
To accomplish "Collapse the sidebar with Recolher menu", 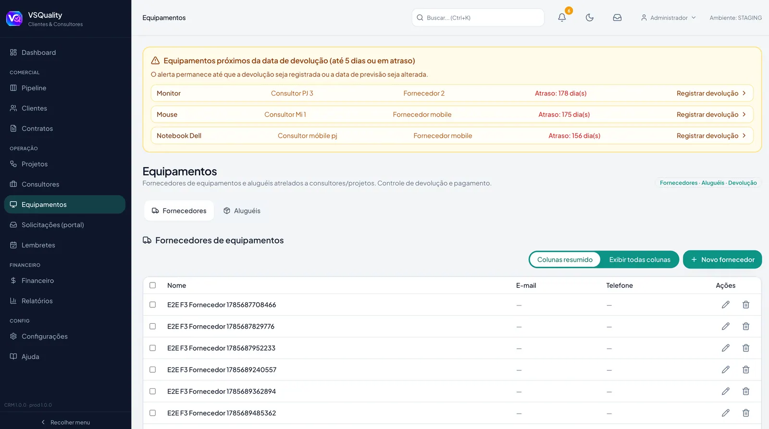I will (x=65, y=422).
